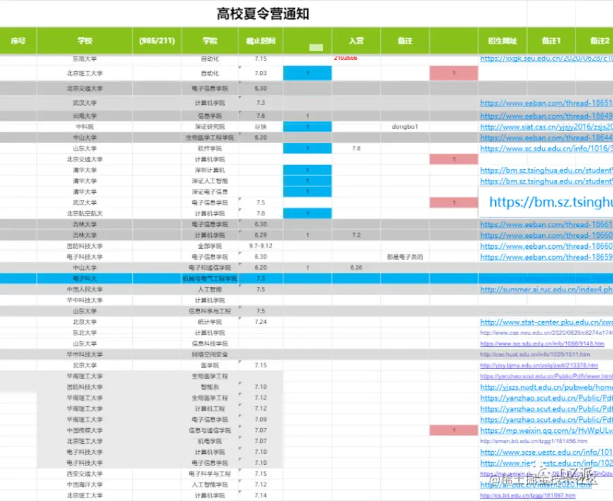Open an eeban.com thread link for 吉林大学

coord(545,224)
